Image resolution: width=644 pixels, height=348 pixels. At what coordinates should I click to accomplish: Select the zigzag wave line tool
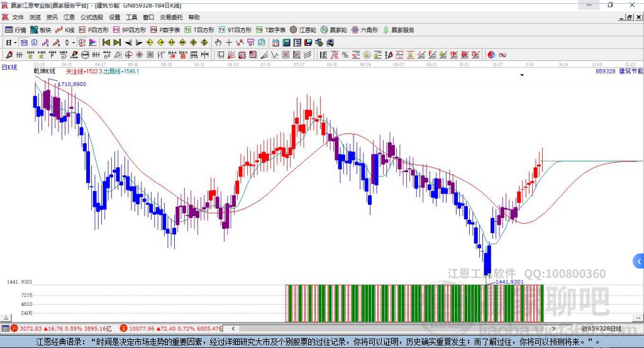click(274, 55)
